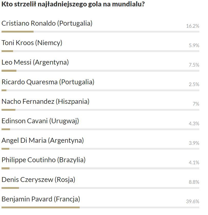Select Nacho Fernandez (Hiszpania) answer
208x215 pixels.
tap(45, 101)
